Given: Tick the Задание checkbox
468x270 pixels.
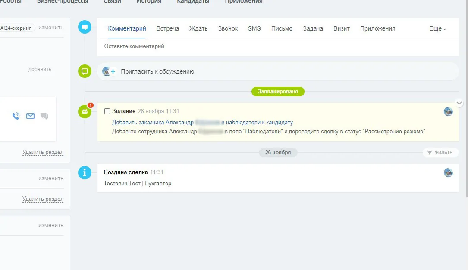Looking at the screenshot, I should point(107,111).
